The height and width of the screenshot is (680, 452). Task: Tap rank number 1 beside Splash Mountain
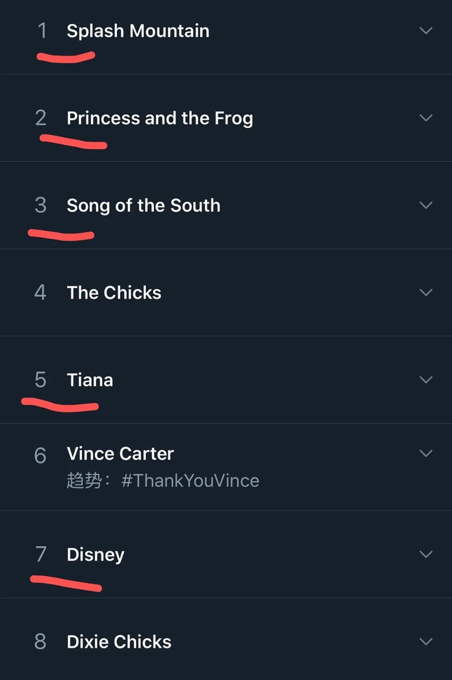[x=42, y=30]
